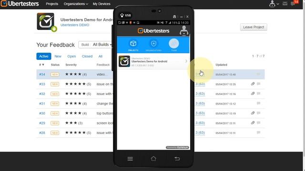Click the Status column header
This screenshot has height=171, width=305.
(55, 65)
